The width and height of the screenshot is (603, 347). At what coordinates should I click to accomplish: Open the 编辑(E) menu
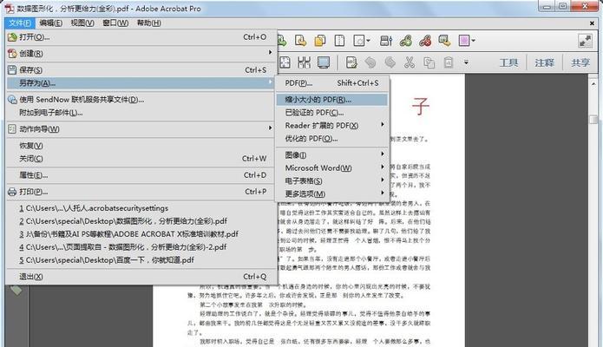pos(51,23)
